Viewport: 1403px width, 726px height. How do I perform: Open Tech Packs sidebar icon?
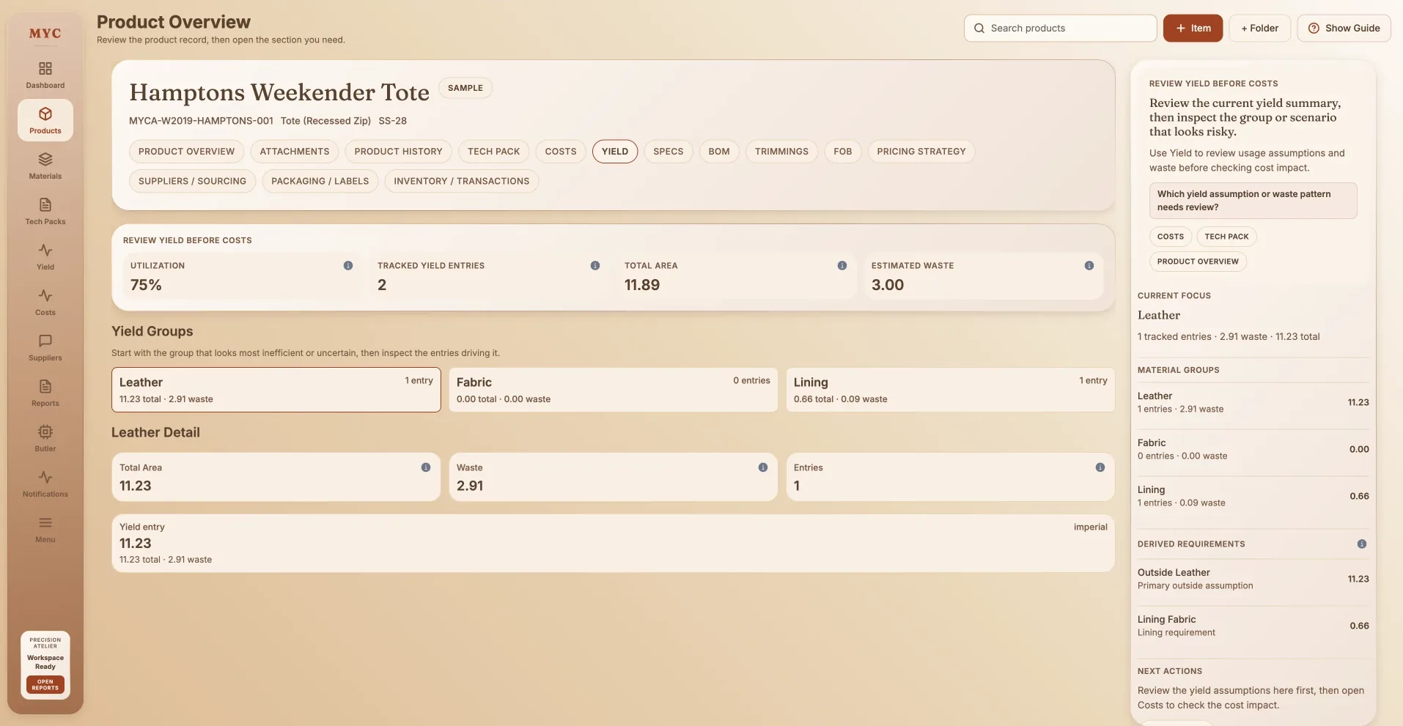pyautogui.click(x=45, y=211)
